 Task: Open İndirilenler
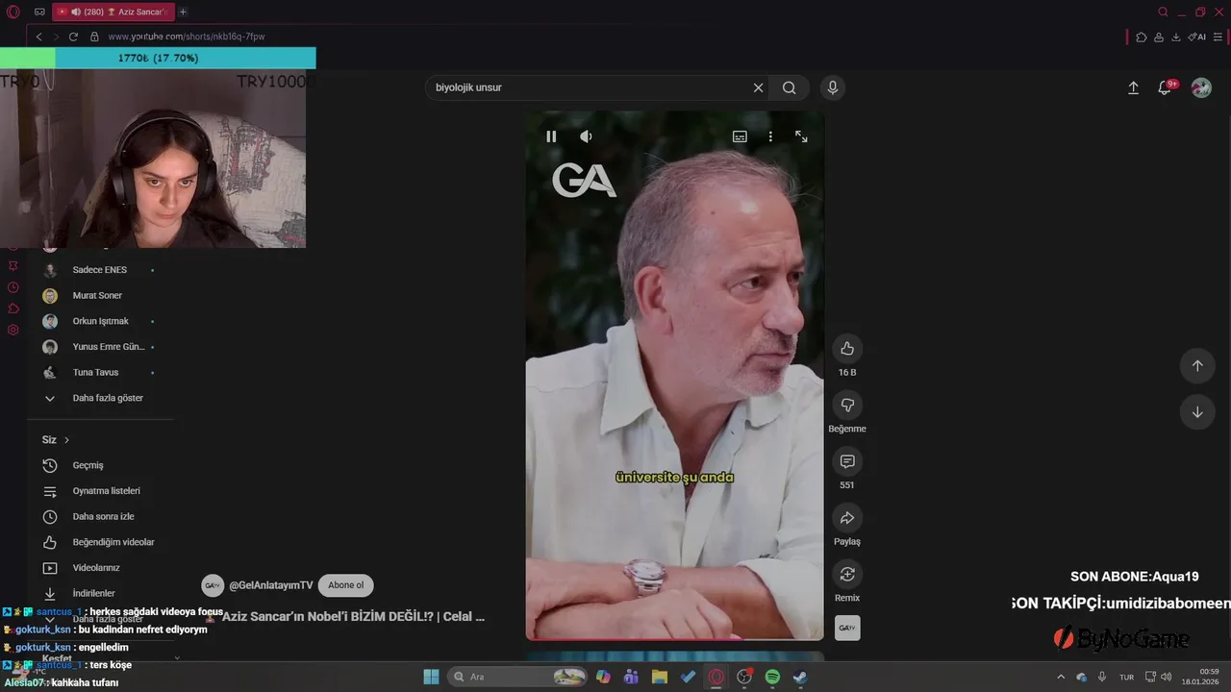coord(93,594)
